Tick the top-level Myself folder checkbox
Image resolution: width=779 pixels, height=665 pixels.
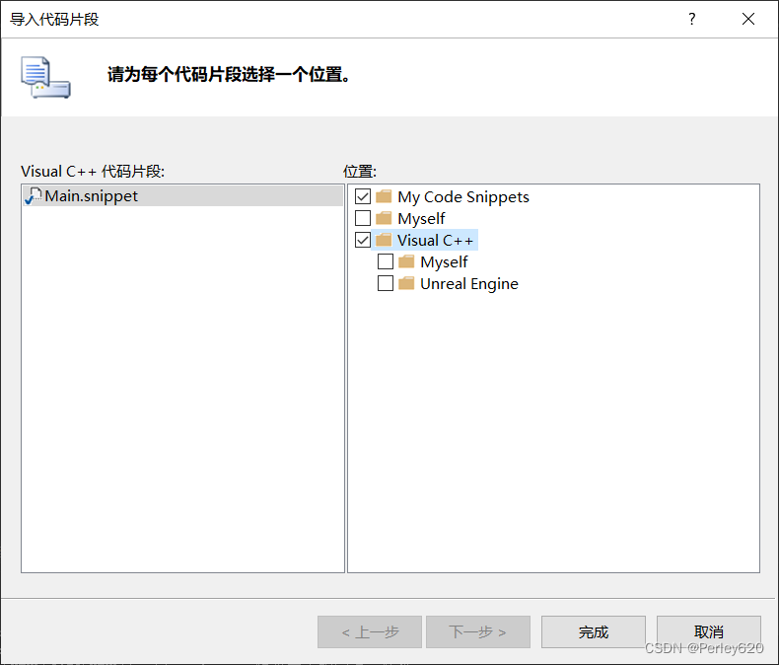tap(363, 218)
